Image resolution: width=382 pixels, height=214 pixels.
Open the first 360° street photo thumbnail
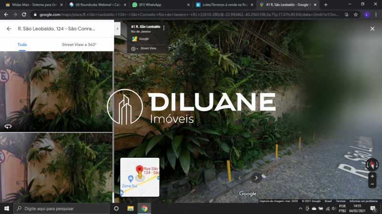(x=56, y=92)
